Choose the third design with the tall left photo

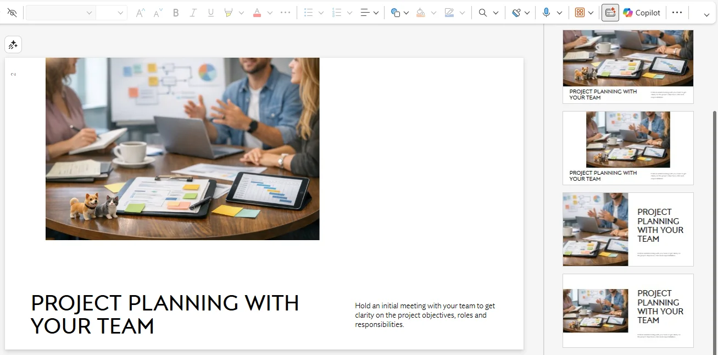click(628, 229)
